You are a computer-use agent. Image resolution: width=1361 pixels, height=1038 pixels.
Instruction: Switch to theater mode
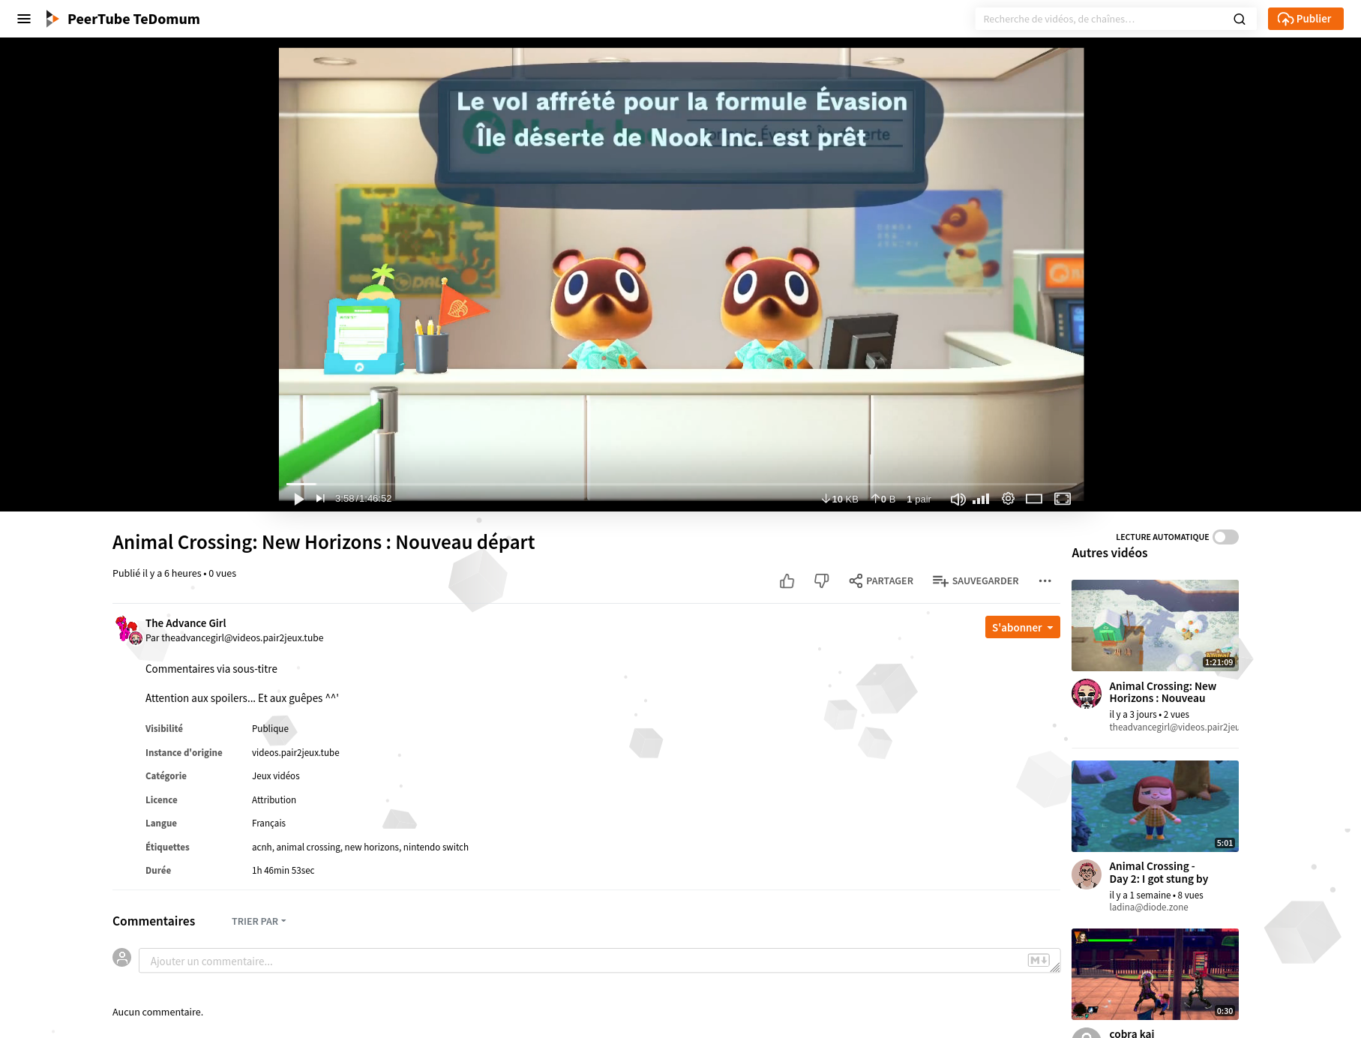[1034, 499]
